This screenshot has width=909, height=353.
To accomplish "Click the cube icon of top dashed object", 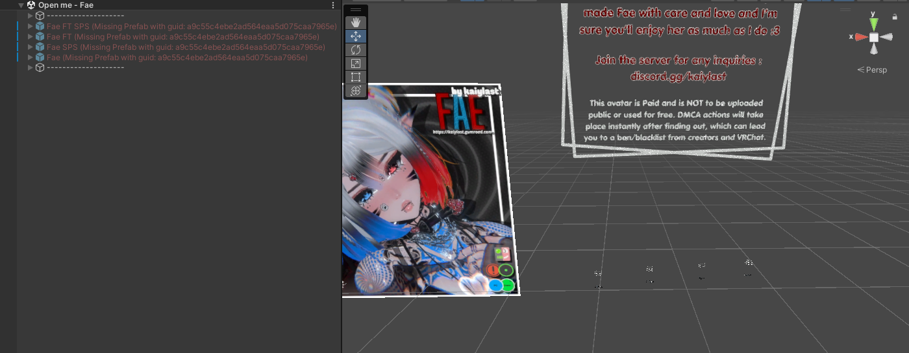I will [x=40, y=16].
